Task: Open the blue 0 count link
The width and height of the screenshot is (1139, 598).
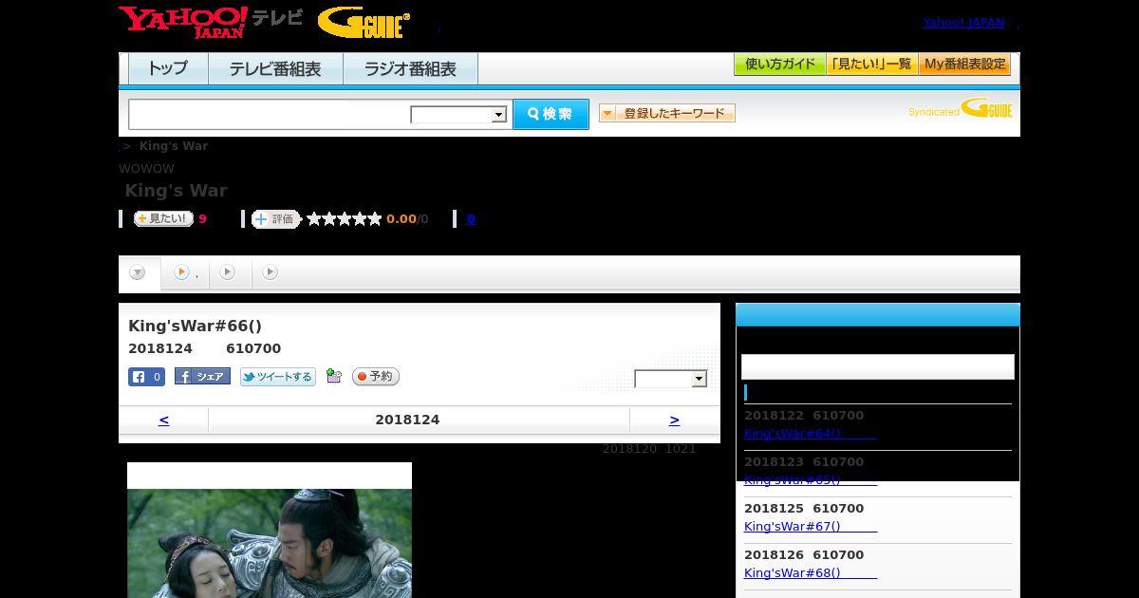Action: (x=471, y=219)
